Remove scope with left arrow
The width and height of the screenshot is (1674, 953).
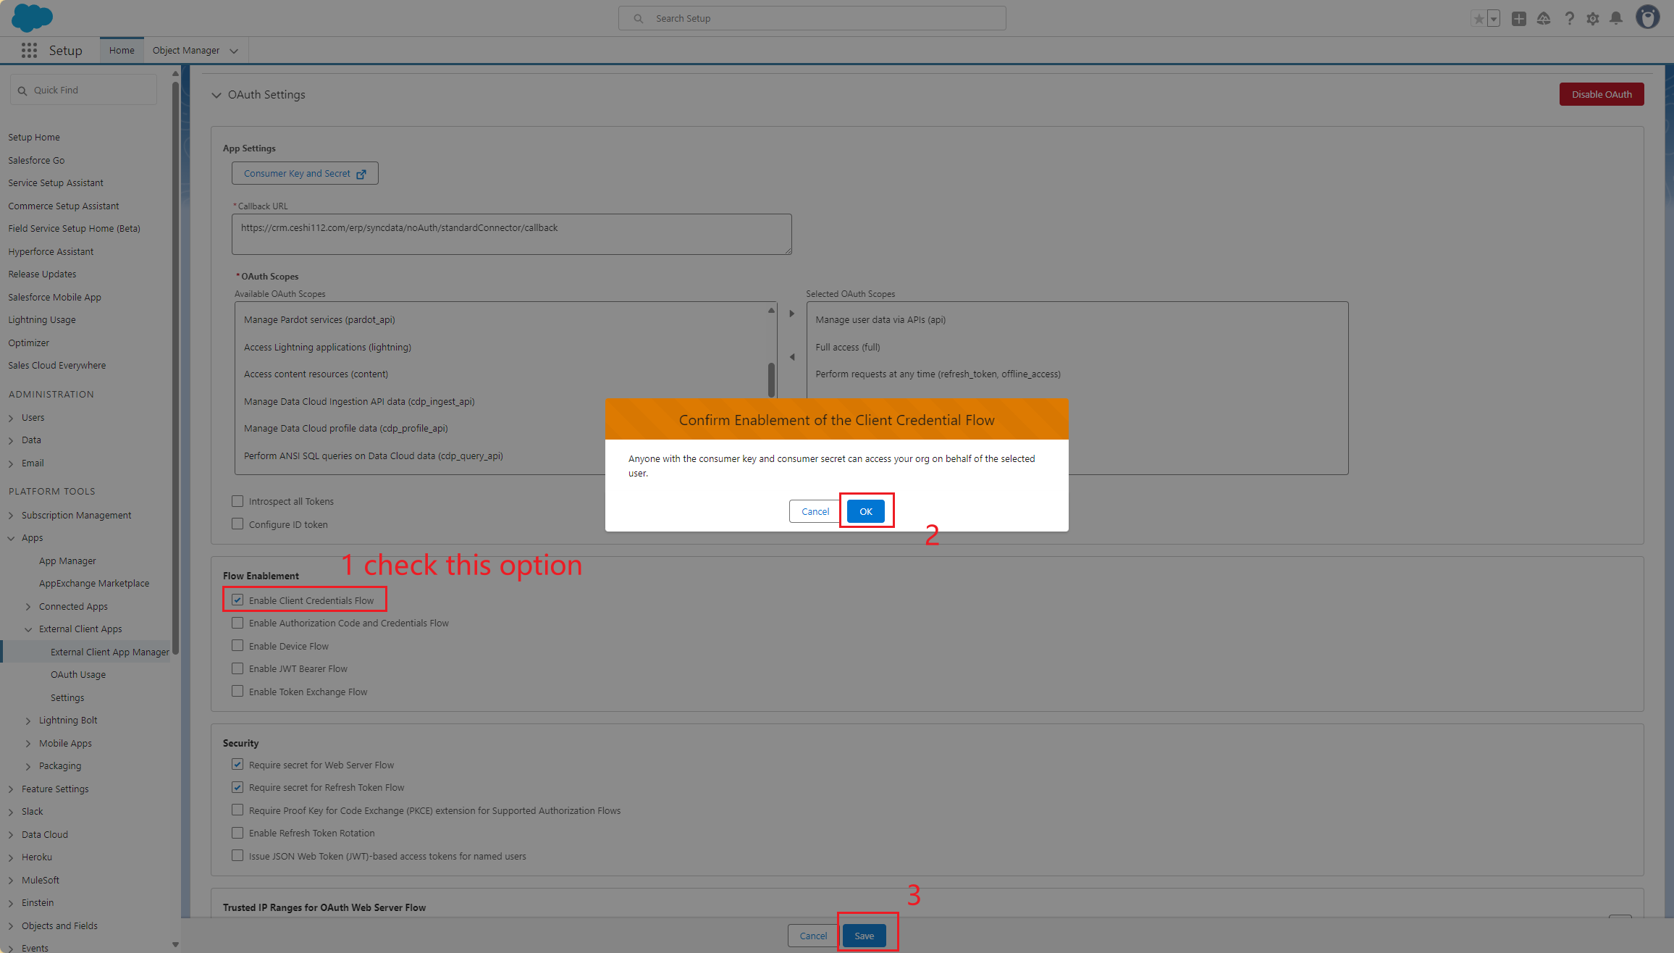791,357
